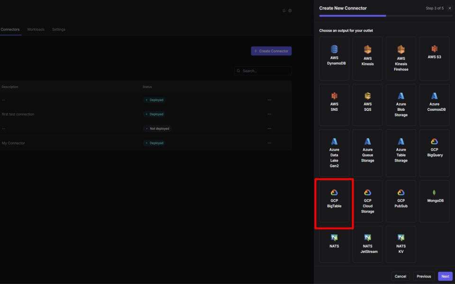
Task: Switch to the Connectors tab
Action: 10,29
